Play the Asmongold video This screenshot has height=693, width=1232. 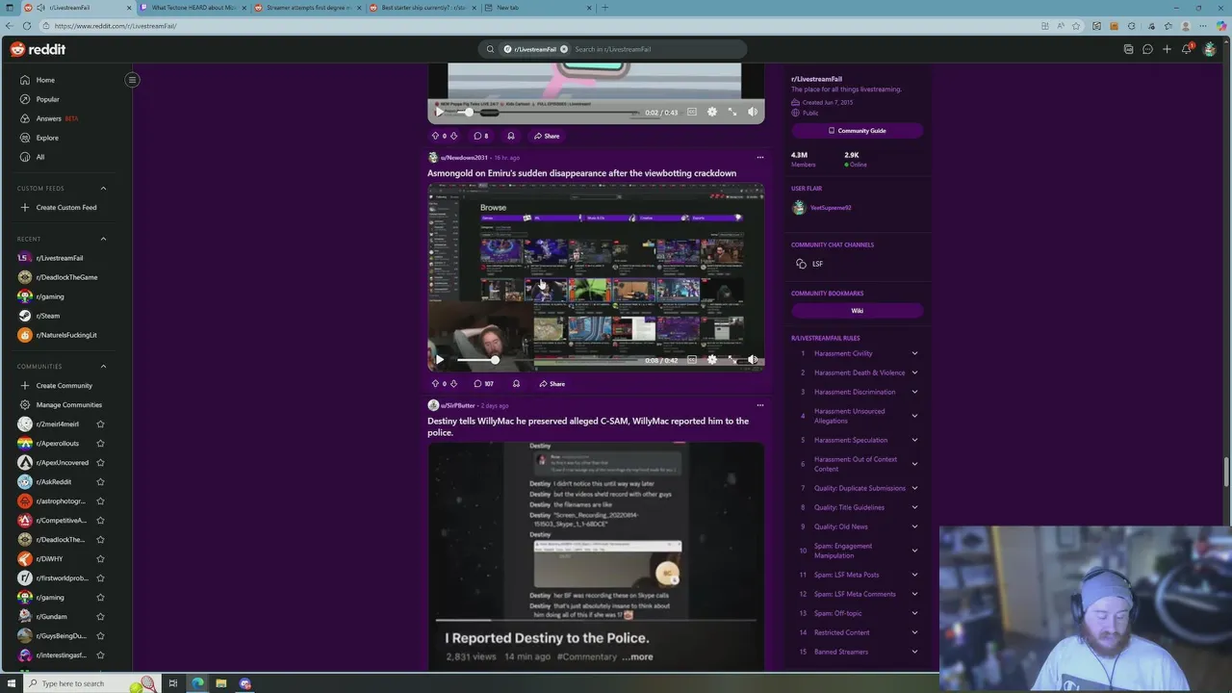(x=440, y=360)
